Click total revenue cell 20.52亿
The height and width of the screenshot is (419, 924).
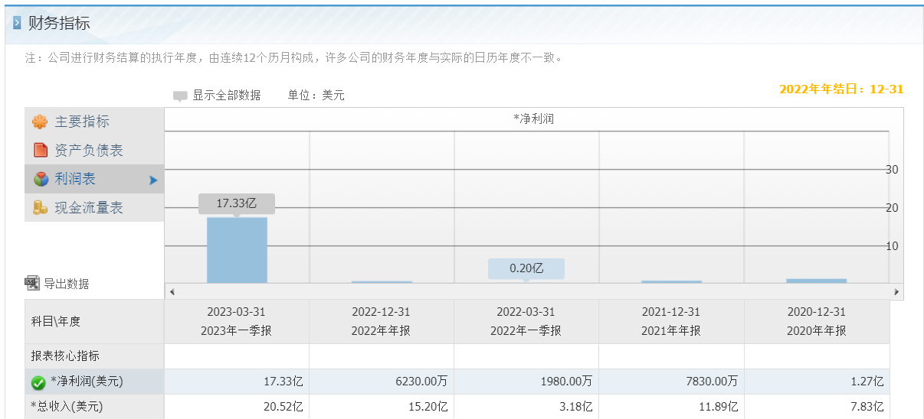click(237, 407)
